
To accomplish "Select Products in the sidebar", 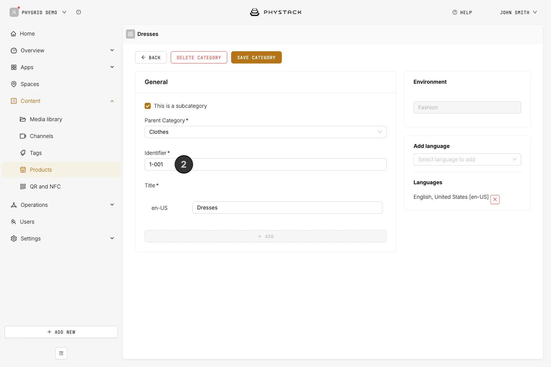I will [61, 170].
